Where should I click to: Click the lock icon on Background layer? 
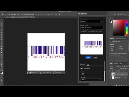(126, 78)
